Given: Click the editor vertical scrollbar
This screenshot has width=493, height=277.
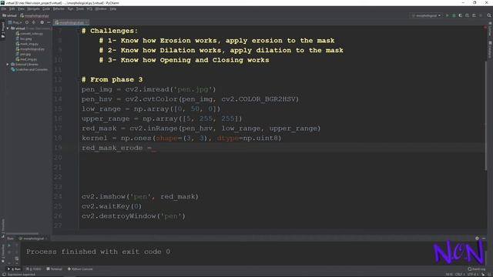Looking at the screenshot, I should pos(486,116).
